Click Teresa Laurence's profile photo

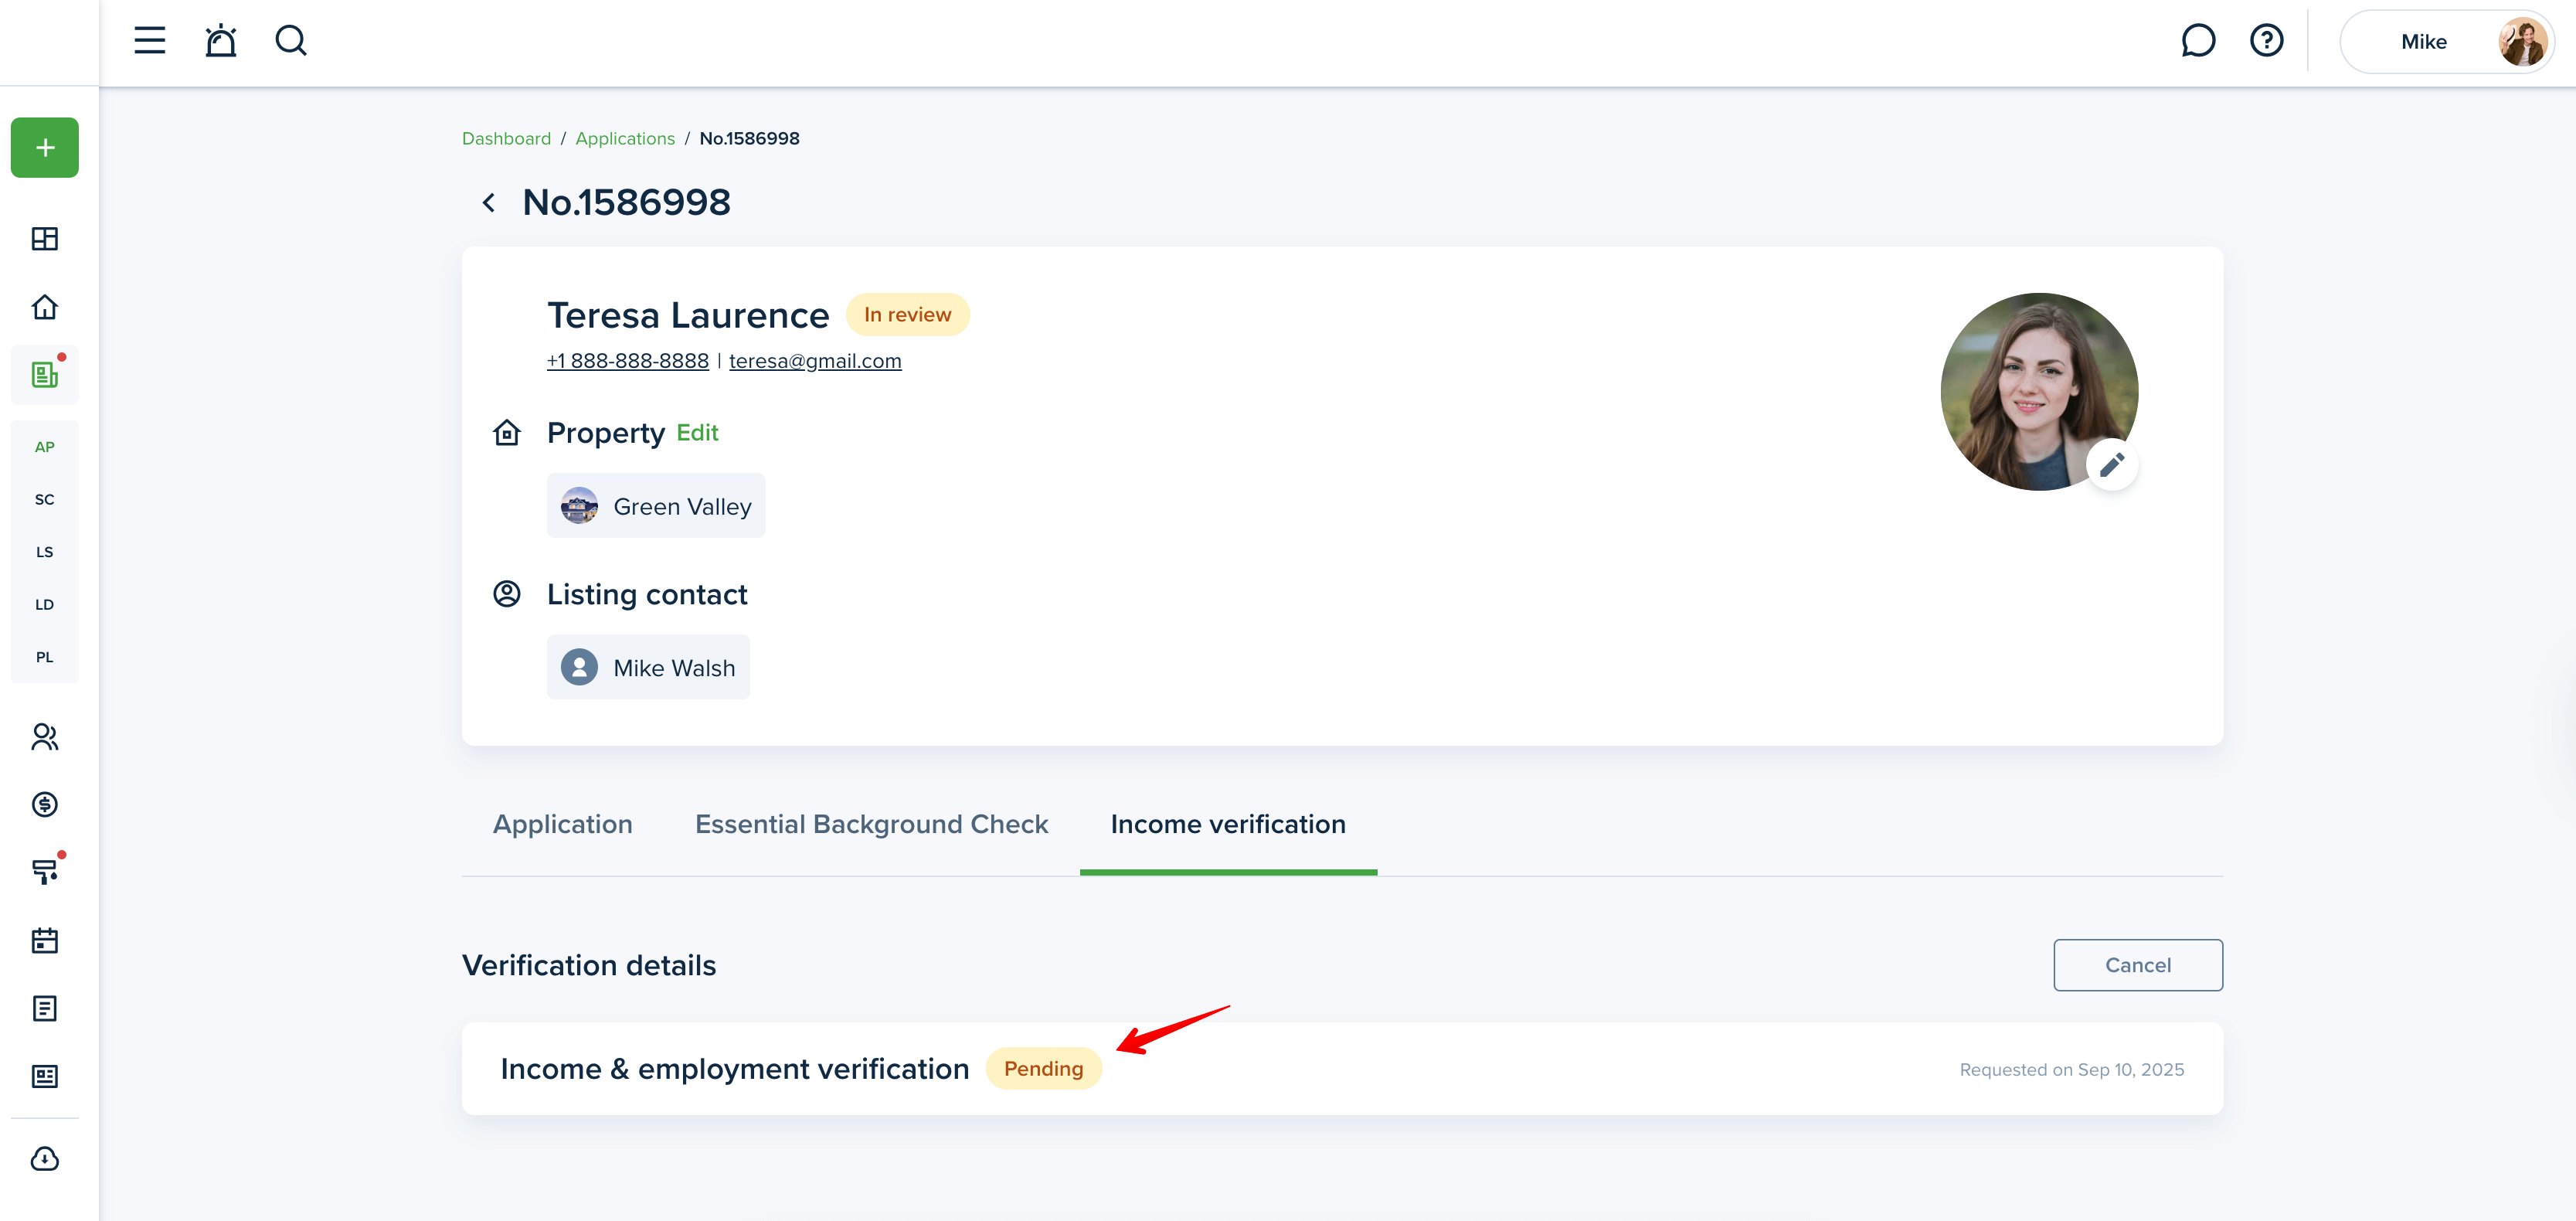pos(2039,392)
